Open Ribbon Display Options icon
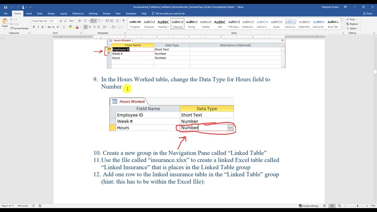 345,7
